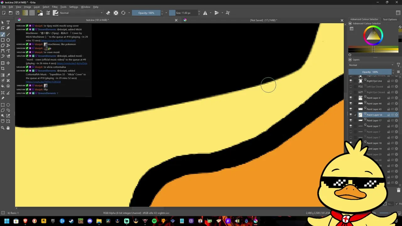Toggle alpha inheritance on Paint Layer 17
Image resolution: width=402 pixels, height=226 pixels.
point(393,121)
